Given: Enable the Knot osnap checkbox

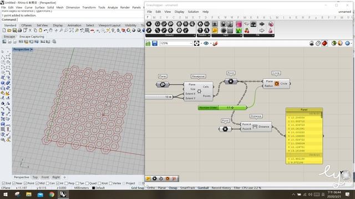Looking at the screenshot, I should click(x=99, y=184).
